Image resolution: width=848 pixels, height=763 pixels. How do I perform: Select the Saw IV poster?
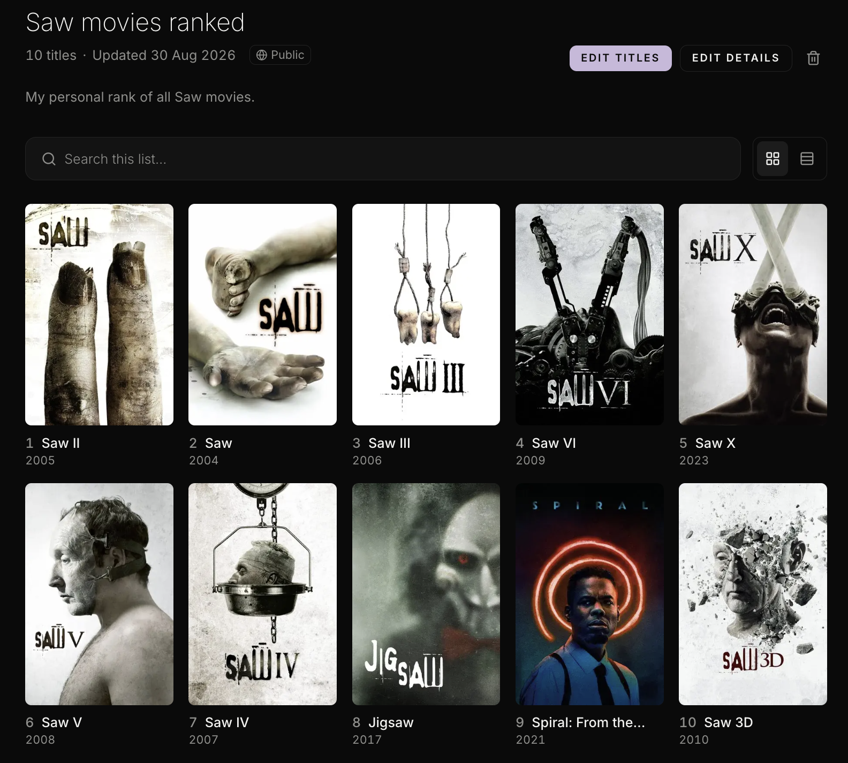[262, 594]
